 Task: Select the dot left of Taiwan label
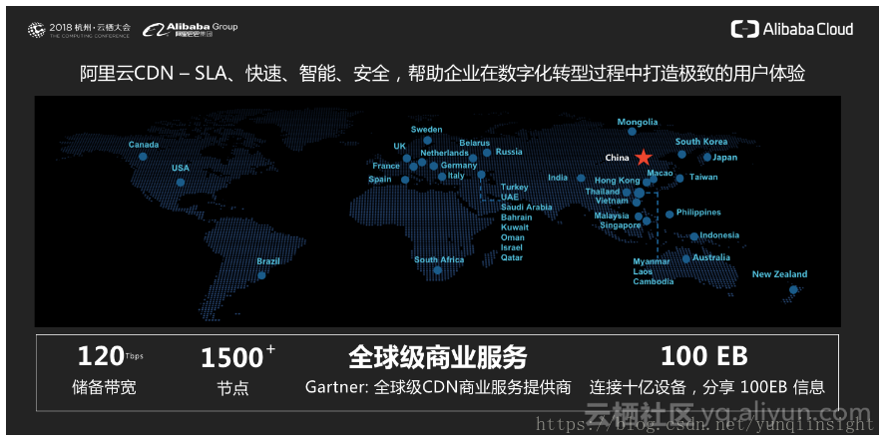[x=679, y=178]
